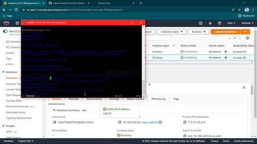Open Limits in the EC2 sidebar

[10, 64]
